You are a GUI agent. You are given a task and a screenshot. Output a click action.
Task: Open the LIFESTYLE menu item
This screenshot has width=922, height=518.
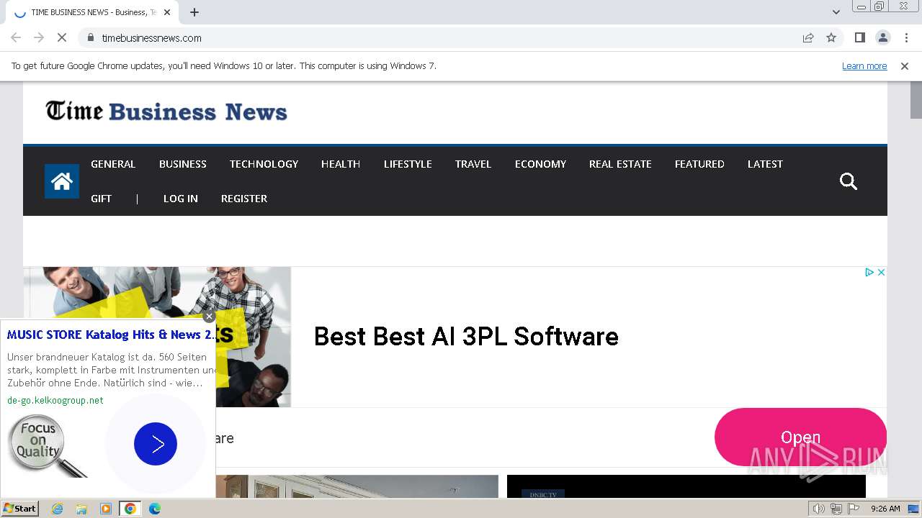[408, 164]
